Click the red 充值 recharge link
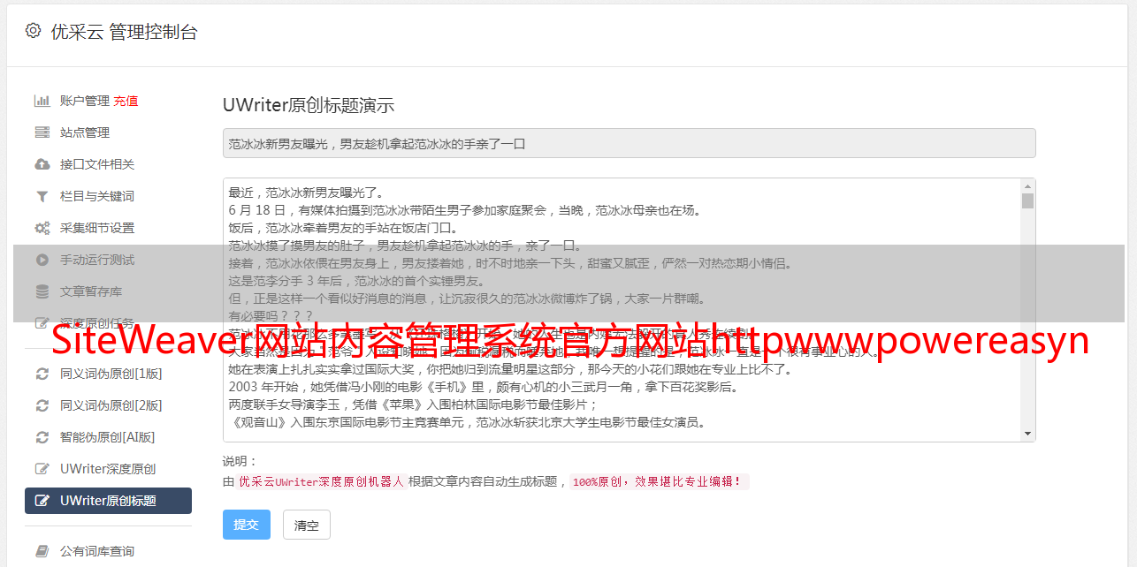The height and width of the screenshot is (567, 1137). (x=126, y=101)
